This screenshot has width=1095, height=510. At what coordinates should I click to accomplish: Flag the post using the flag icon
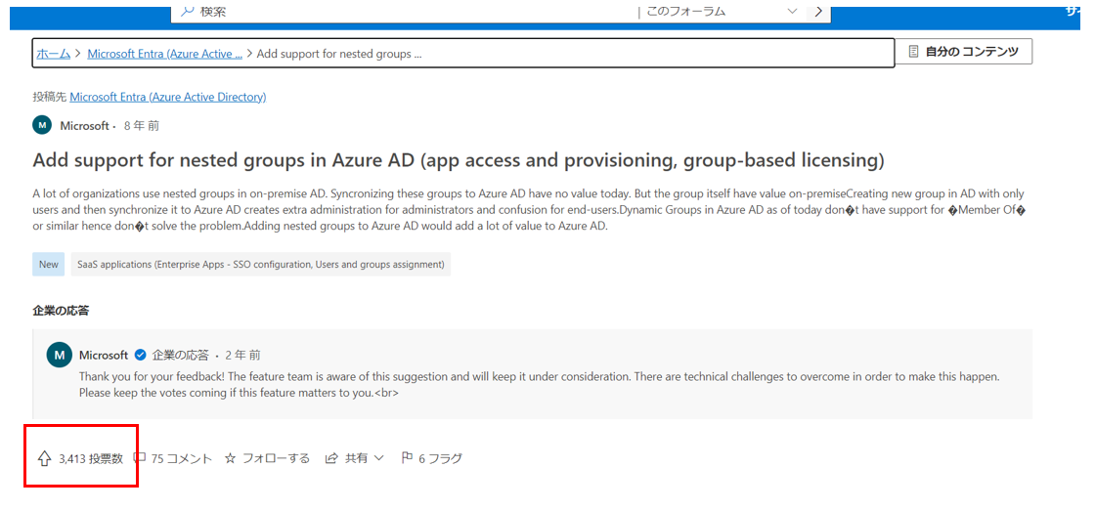click(407, 457)
